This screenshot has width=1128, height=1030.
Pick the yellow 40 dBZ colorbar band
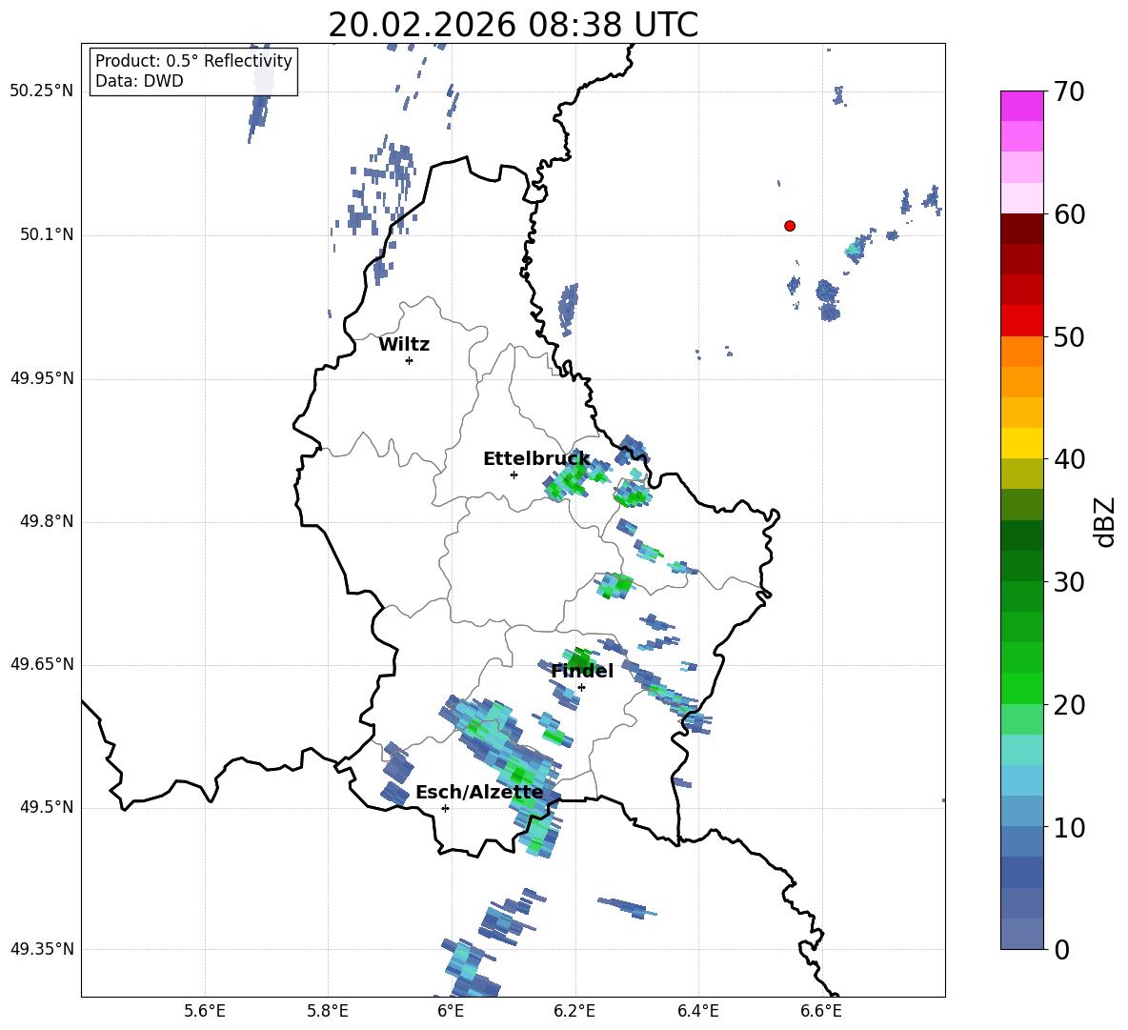tap(1021, 443)
